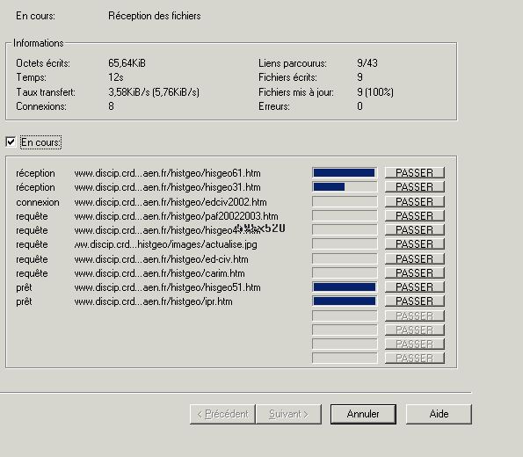The image size is (523, 457).
Task: Skip hisgeo51.htm with its PASSER button
Action: pos(415,287)
